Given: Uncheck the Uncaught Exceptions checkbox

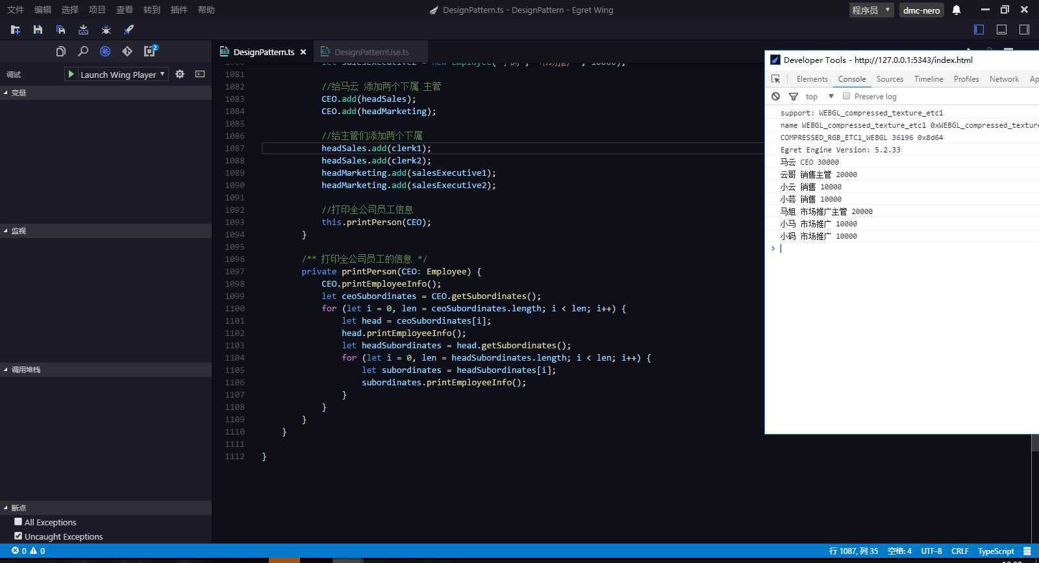Looking at the screenshot, I should point(18,536).
